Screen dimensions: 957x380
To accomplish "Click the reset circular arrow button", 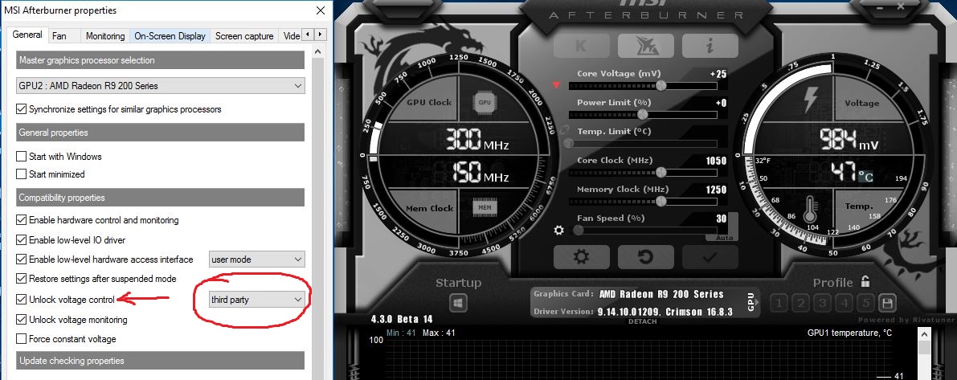I will pos(646,257).
